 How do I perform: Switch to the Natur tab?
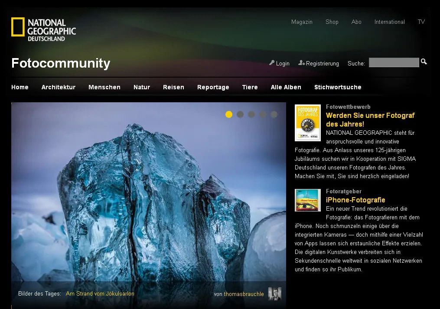point(142,87)
